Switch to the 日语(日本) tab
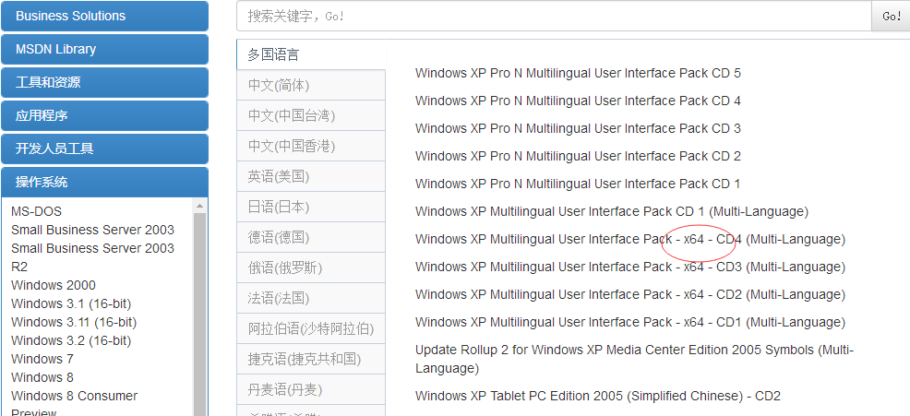 pyautogui.click(x=310, y=207)
